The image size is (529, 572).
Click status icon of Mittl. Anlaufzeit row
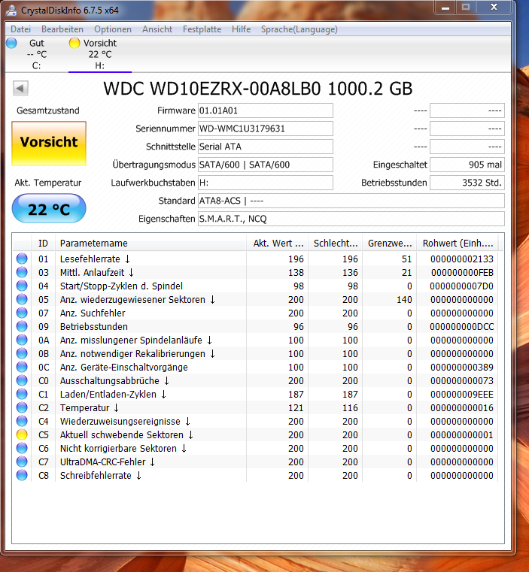coord(22,272)
